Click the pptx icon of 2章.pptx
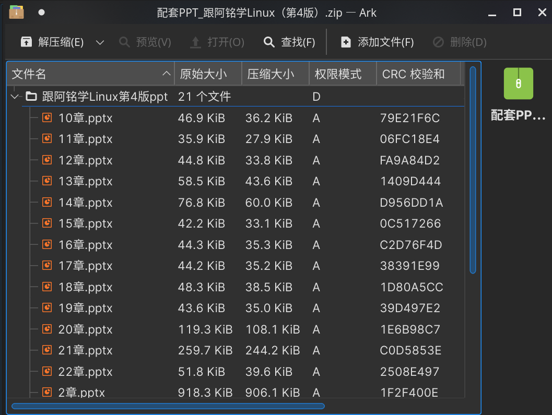The height and width of the screenshot is (415, 552). pos(47,392)
